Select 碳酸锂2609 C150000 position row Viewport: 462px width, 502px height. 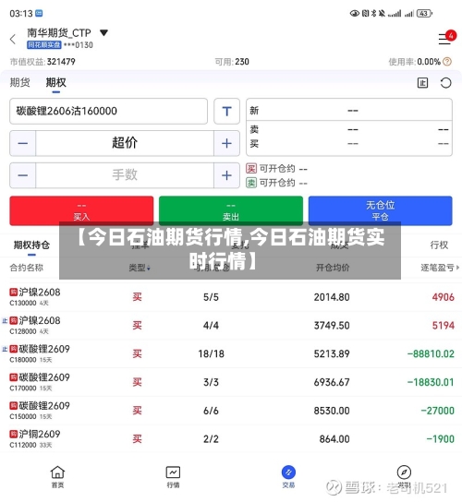coord(231,411)
